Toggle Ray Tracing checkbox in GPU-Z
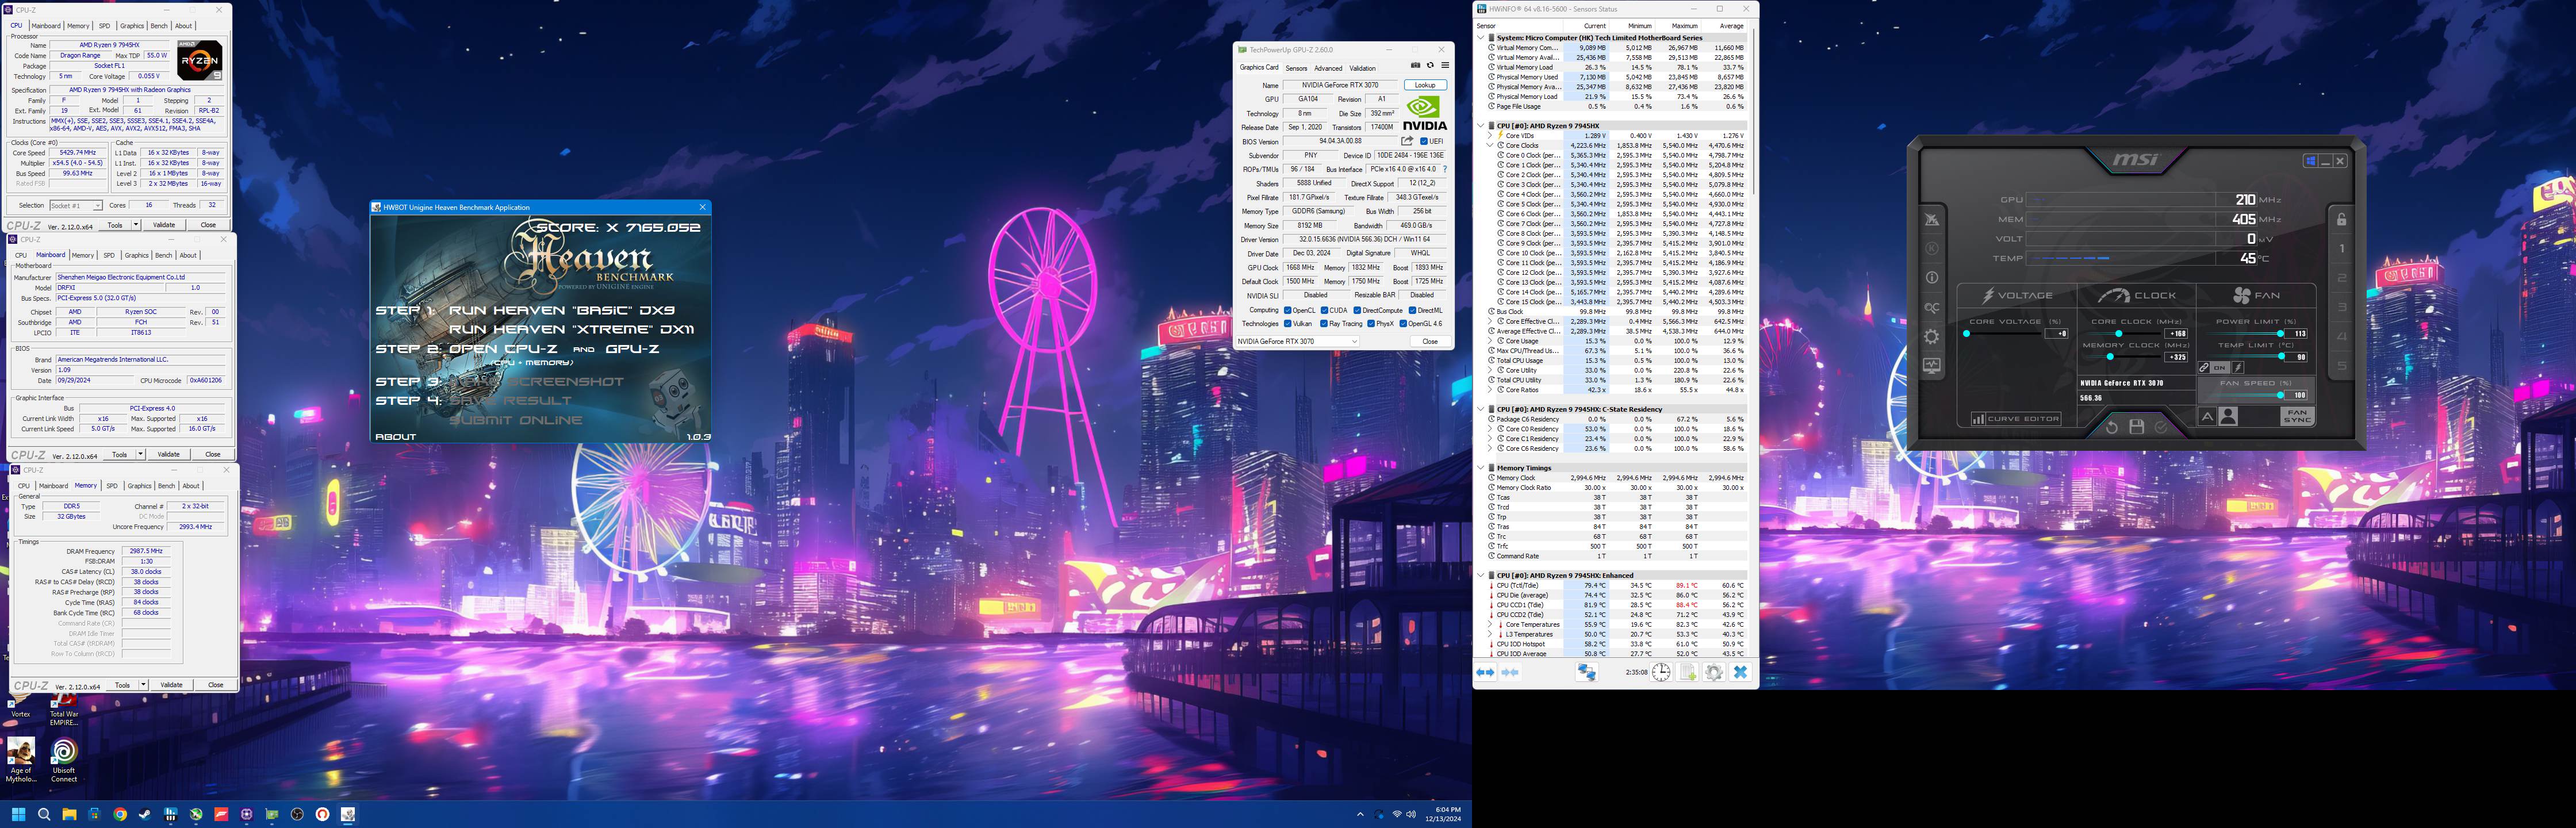Screen dimensions: 2576x828 [1324, 324]
